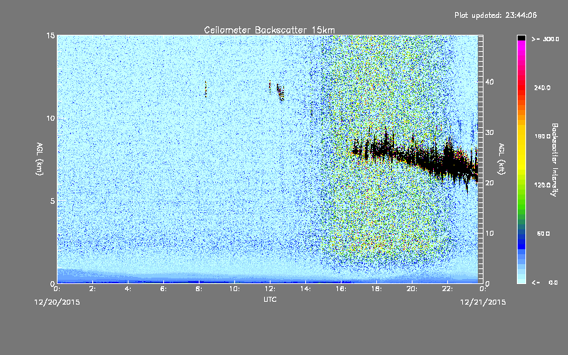Click the high cloud echo near 8 UTC
This screenshot has width=568, height=355.
click(205, 89)
